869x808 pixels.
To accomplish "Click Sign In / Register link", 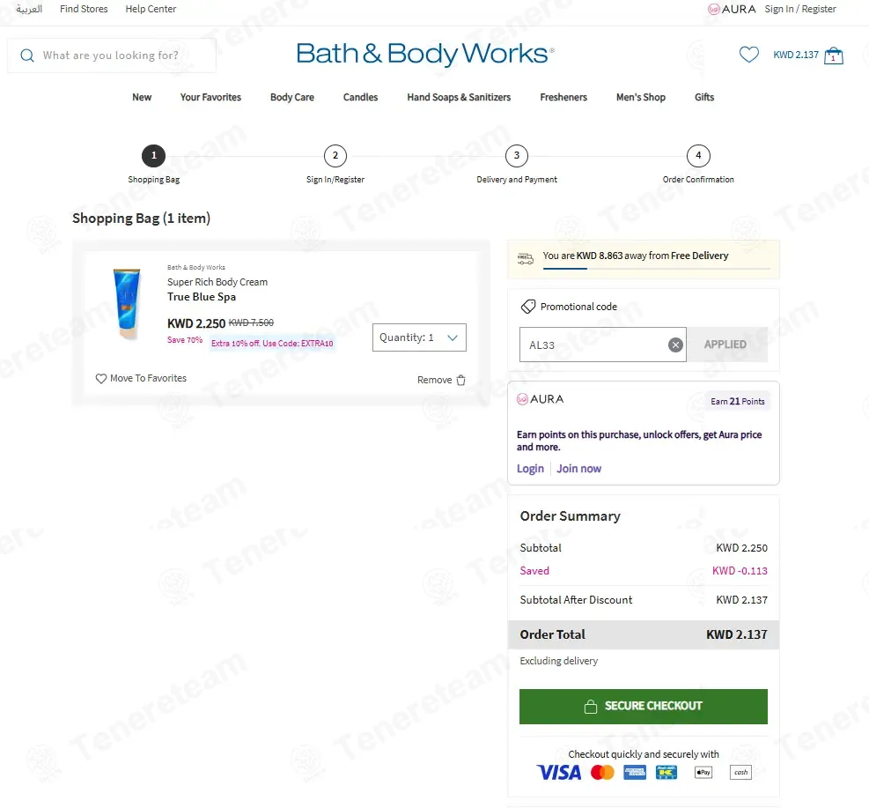I will pos(799,9).
